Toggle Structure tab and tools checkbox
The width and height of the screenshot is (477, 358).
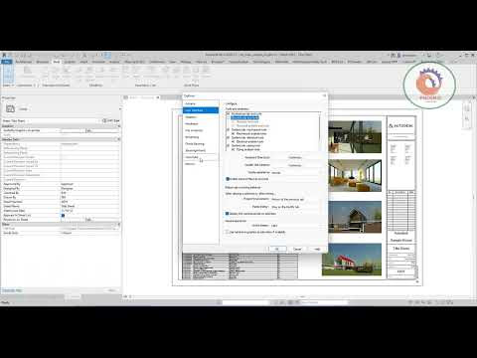[x=228, y=117]
